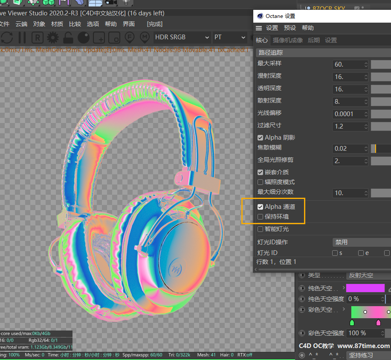Click the render region R icon
391x360 pixels.
tap(38, 38)
